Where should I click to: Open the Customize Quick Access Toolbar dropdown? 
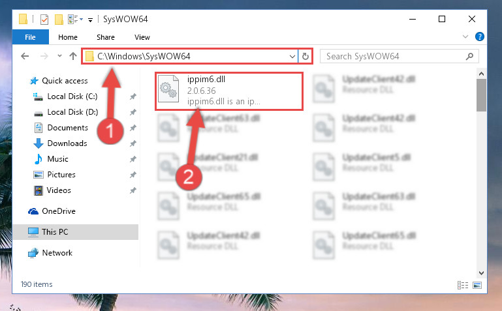click(90, 20)
